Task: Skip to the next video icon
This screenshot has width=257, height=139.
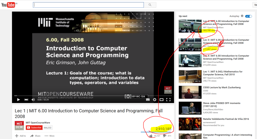Action: point(26,99)
